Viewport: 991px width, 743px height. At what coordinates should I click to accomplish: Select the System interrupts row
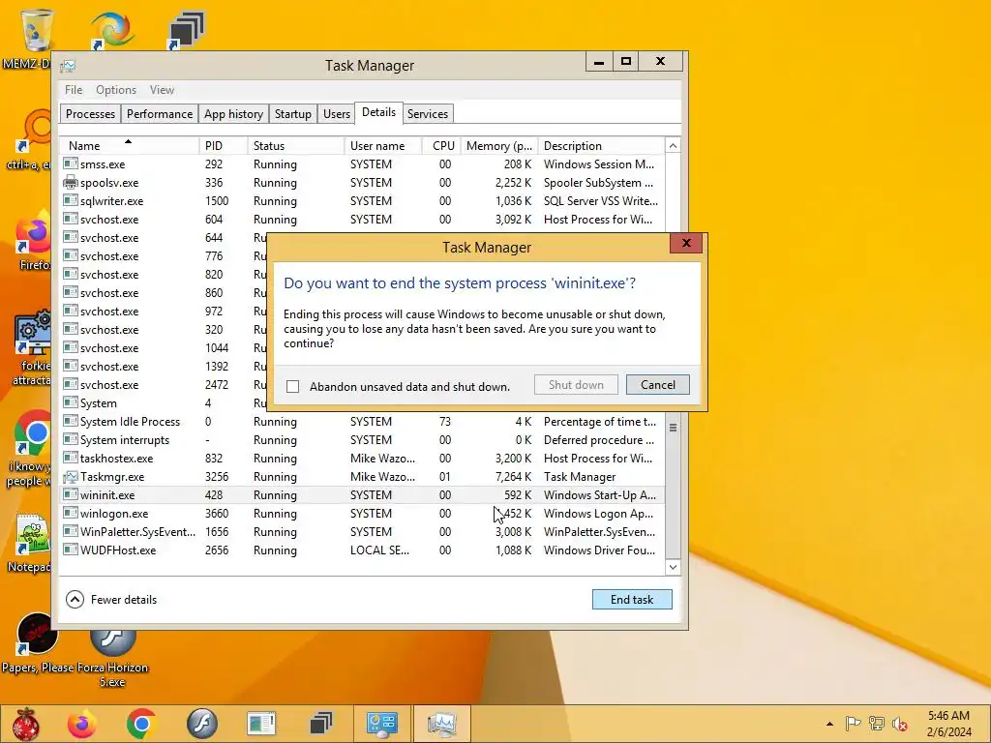click(x=363, y=440)
